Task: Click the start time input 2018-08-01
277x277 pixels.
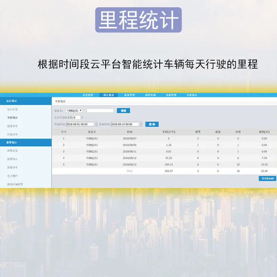Action: [80, 124]
